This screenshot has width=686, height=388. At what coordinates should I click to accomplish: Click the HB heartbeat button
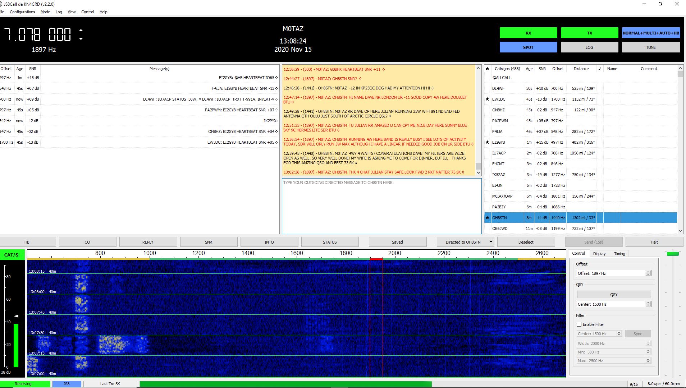pos(27,242)
